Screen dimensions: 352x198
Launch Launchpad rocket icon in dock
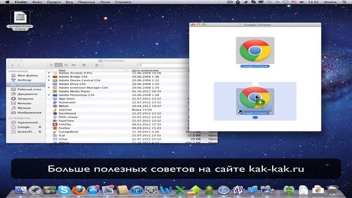35,190
